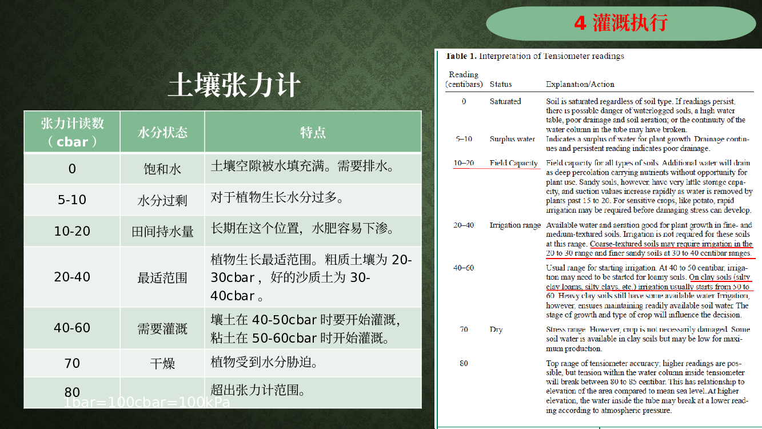Select the "Surplus water" status label
The image size is (762, 429).
click(513, 139)
